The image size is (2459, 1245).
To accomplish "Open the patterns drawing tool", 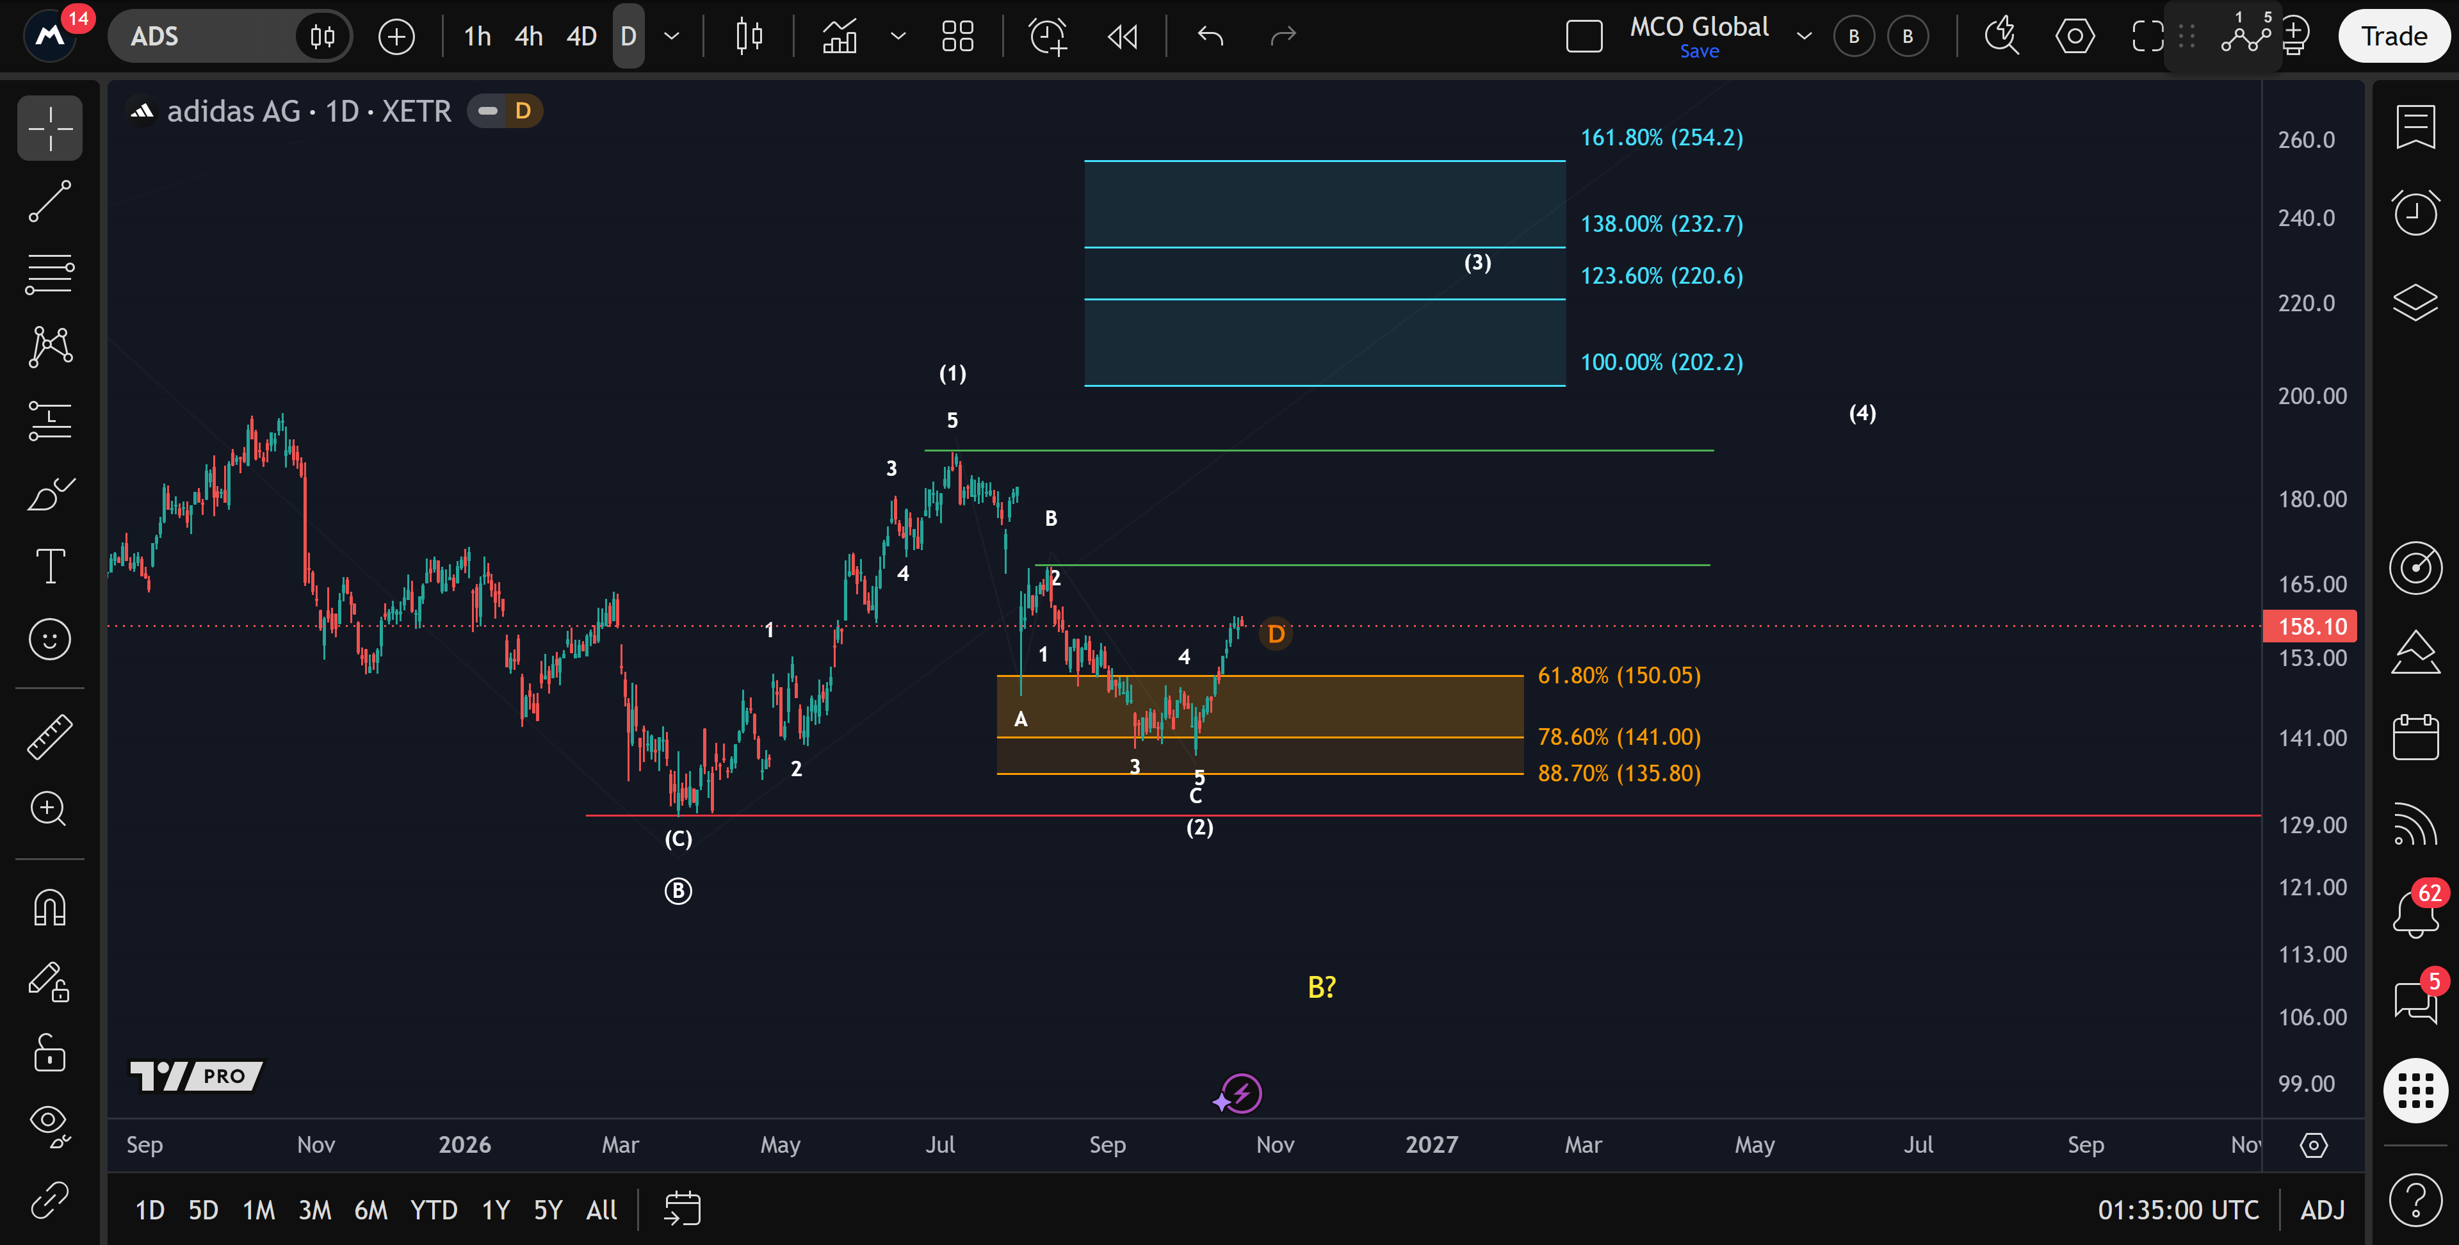I will click(x=50, y=346).
